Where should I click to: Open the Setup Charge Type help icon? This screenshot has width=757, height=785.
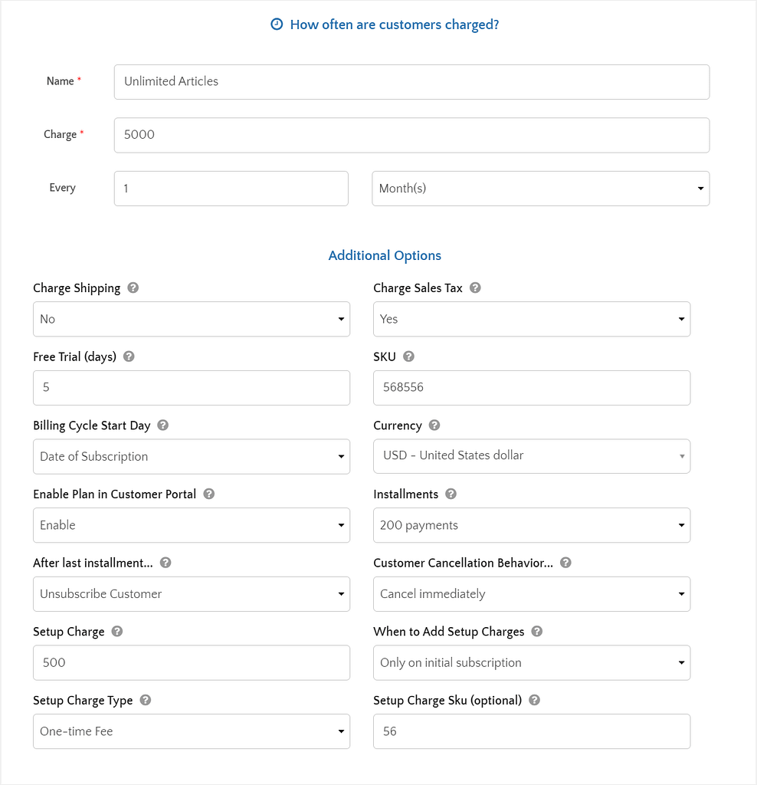coord(146,700)
